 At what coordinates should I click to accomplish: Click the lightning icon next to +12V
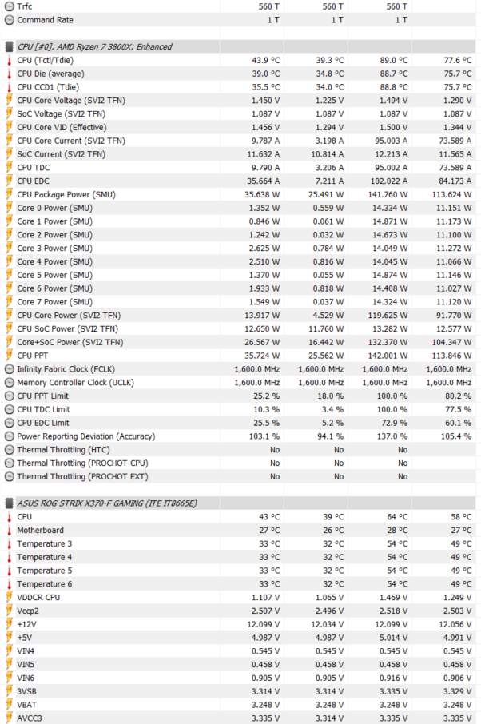(9, 624)
